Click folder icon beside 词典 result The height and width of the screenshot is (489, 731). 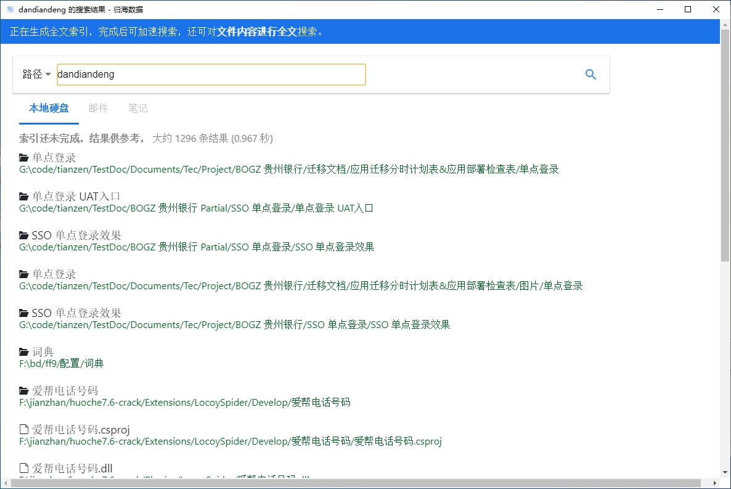(24, 352)
